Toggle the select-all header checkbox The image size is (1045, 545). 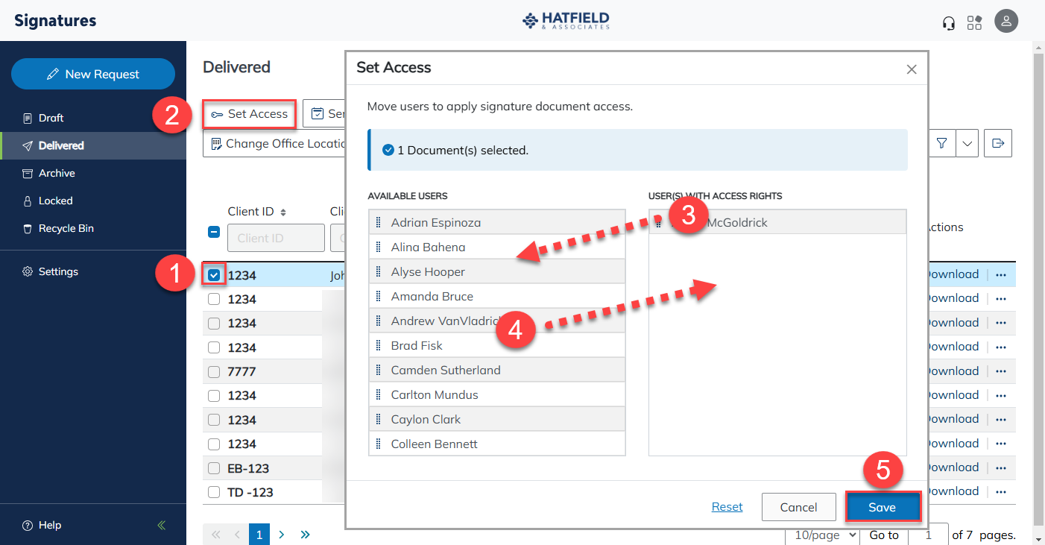point(214,232)
